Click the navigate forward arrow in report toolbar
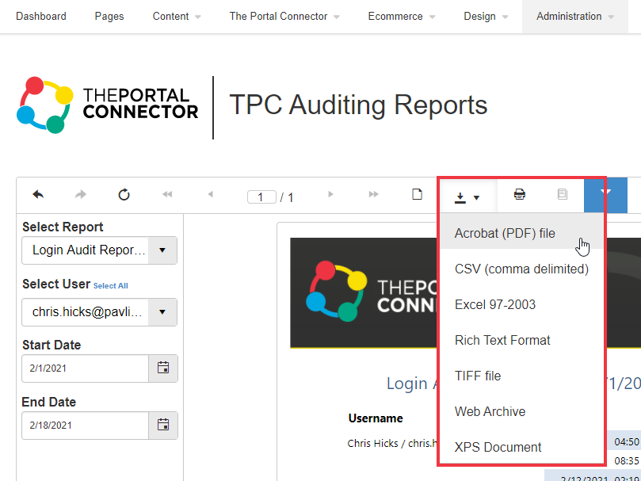 click(81, 195)
